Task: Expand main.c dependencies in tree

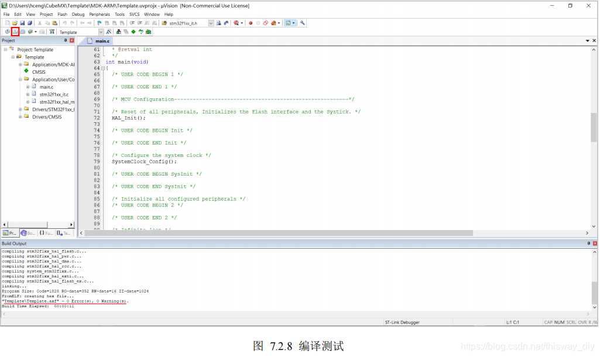Action: [x=28, y=87]
